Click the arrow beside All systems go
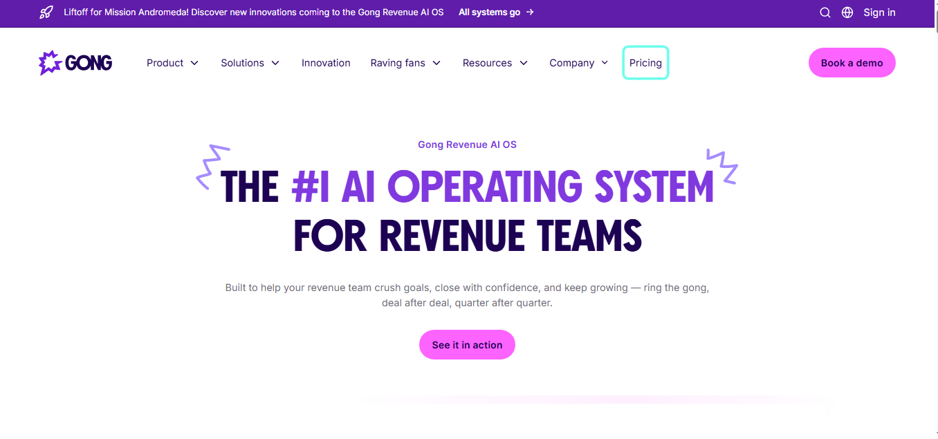This screenshot has width=938, height=439. tap(530, 12)
